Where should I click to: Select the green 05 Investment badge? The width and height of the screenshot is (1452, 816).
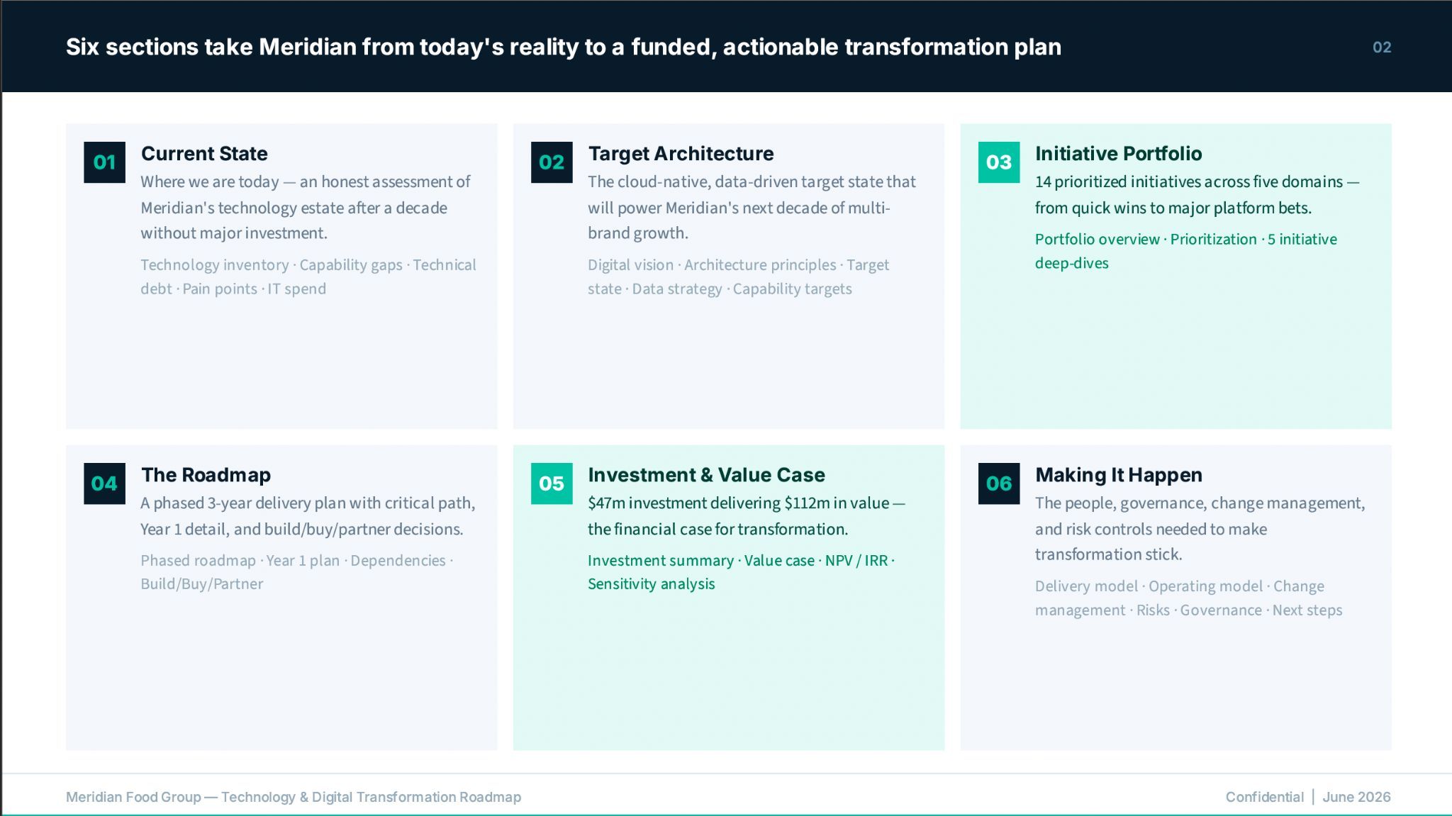tap(552, 484)
